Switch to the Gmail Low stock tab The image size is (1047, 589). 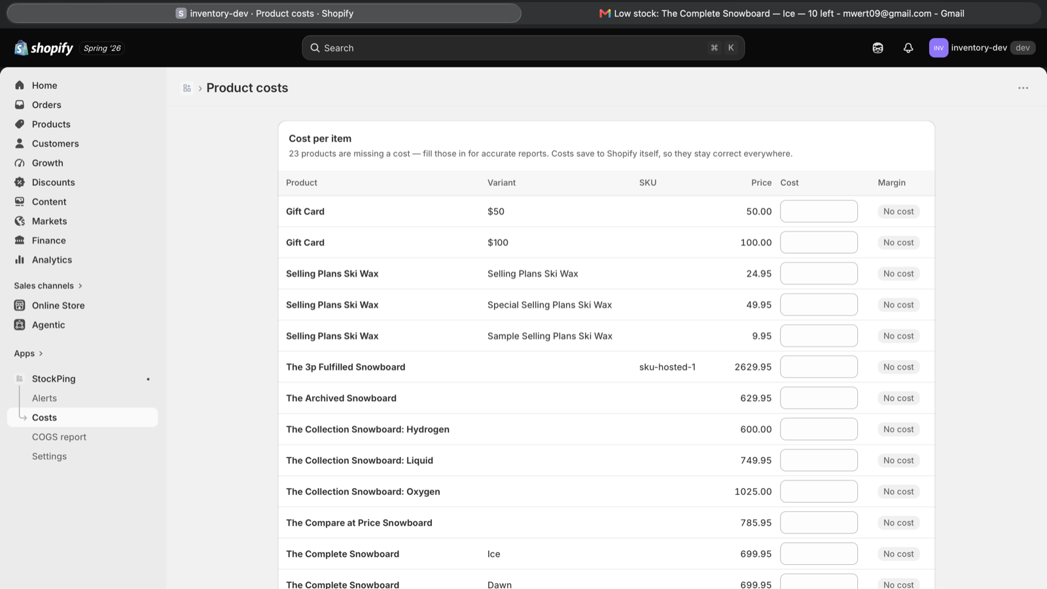pos(782,13)
